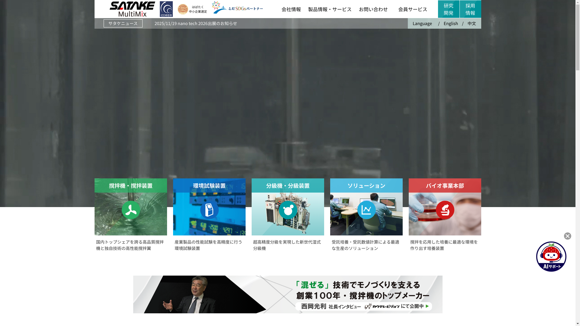Click the green impeller mixer icon
580x326 pixels.
point(131,210)
